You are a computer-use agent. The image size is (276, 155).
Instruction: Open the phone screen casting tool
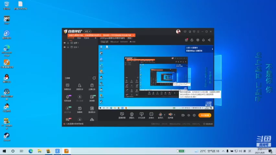tap(141, 115)
